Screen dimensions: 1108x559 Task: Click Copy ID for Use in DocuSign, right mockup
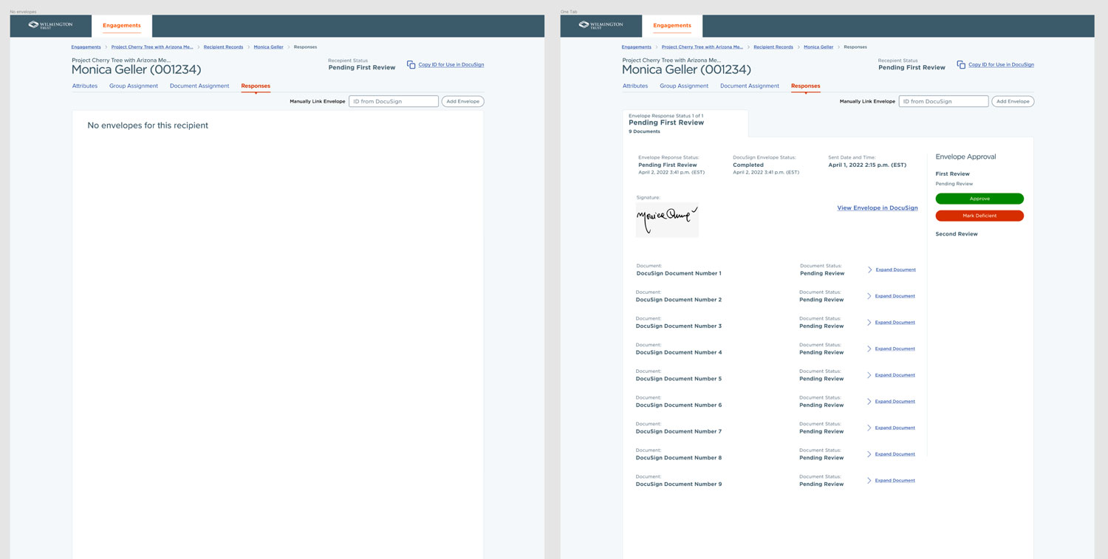pyautogui.click(x=1001, y=65)
